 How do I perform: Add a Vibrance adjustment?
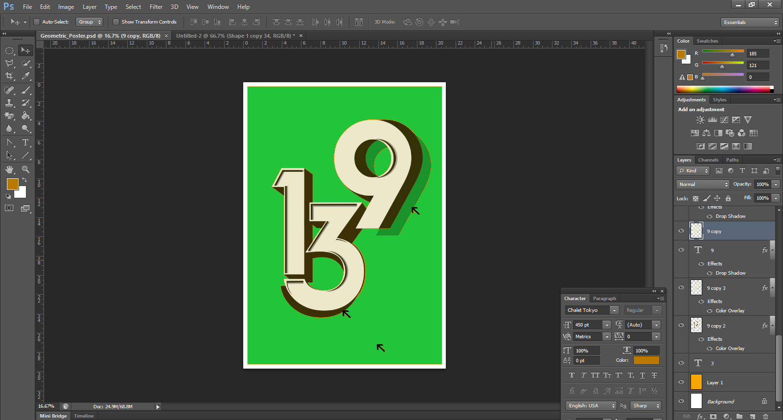click(748, 120)
